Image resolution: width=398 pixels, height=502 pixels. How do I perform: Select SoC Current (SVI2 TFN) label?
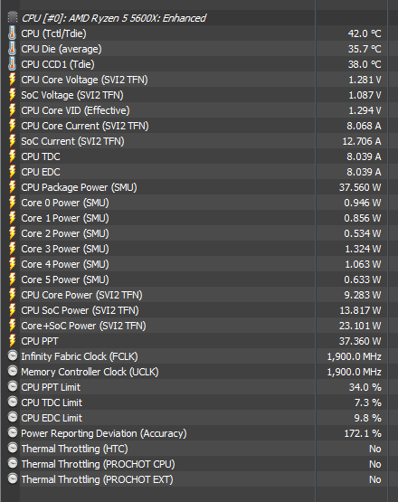(72, 141)
